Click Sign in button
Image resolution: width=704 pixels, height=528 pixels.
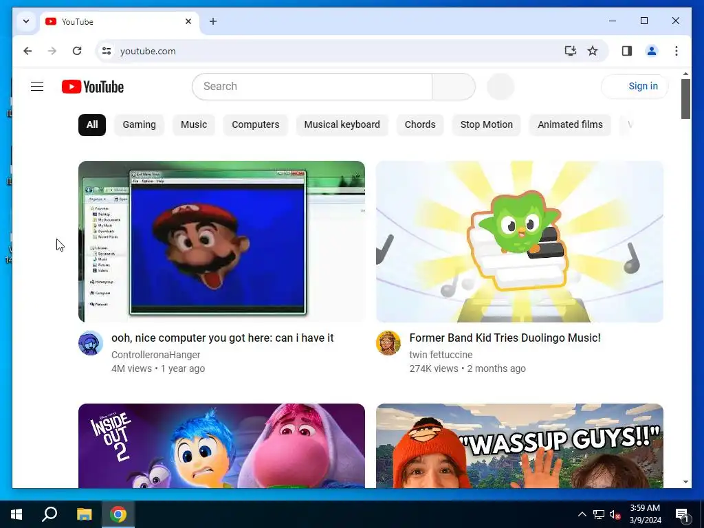635,86
